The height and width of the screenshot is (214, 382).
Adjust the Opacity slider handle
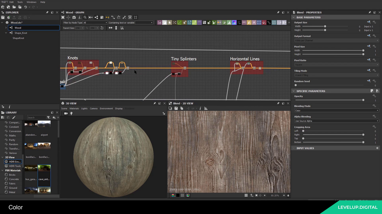tap(363, 100)
